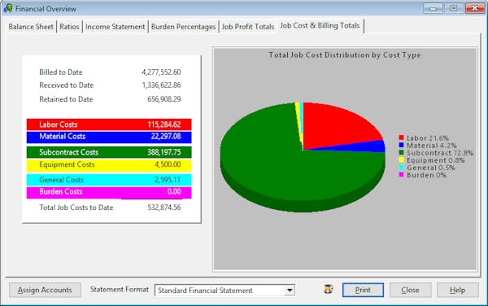Click the Assign Accounts button
Screen dimensions: 488x306
pyautogui.click(x=45, y=290)
